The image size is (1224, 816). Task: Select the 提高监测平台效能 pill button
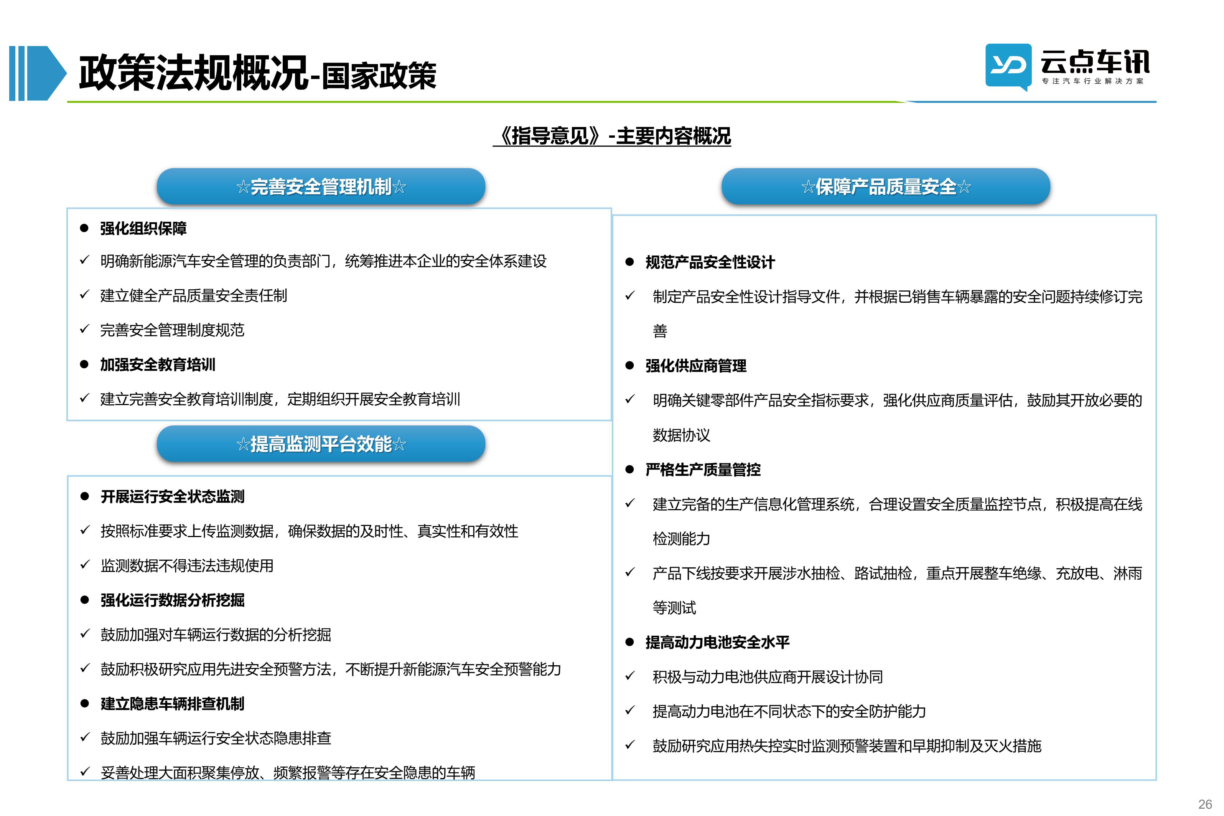[x=321, y=444]
